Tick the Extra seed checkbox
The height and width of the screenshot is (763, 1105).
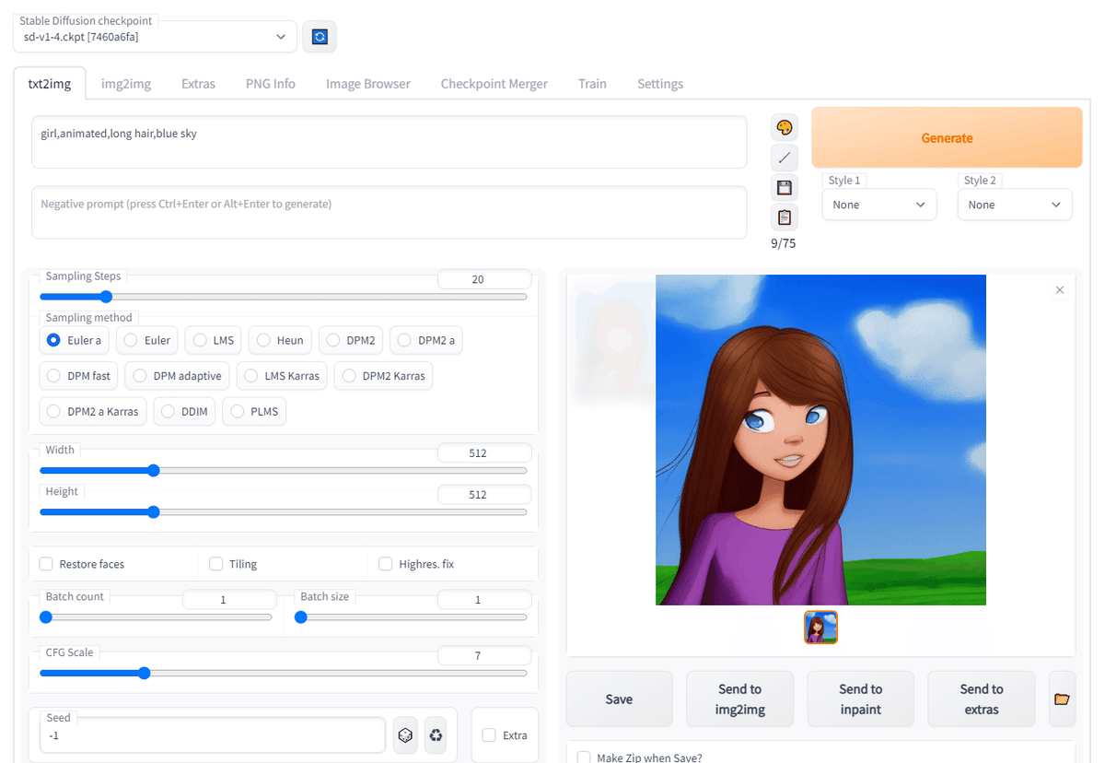489,735
